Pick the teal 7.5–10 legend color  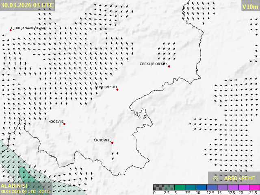point(190,187)
